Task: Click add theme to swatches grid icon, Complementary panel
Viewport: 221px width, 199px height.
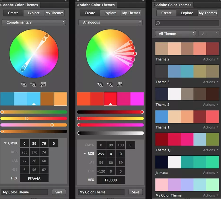Action: 43,84
